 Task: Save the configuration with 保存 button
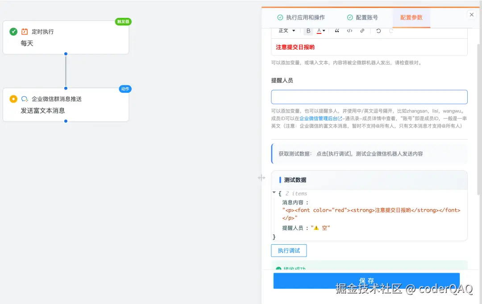(366, 281)
